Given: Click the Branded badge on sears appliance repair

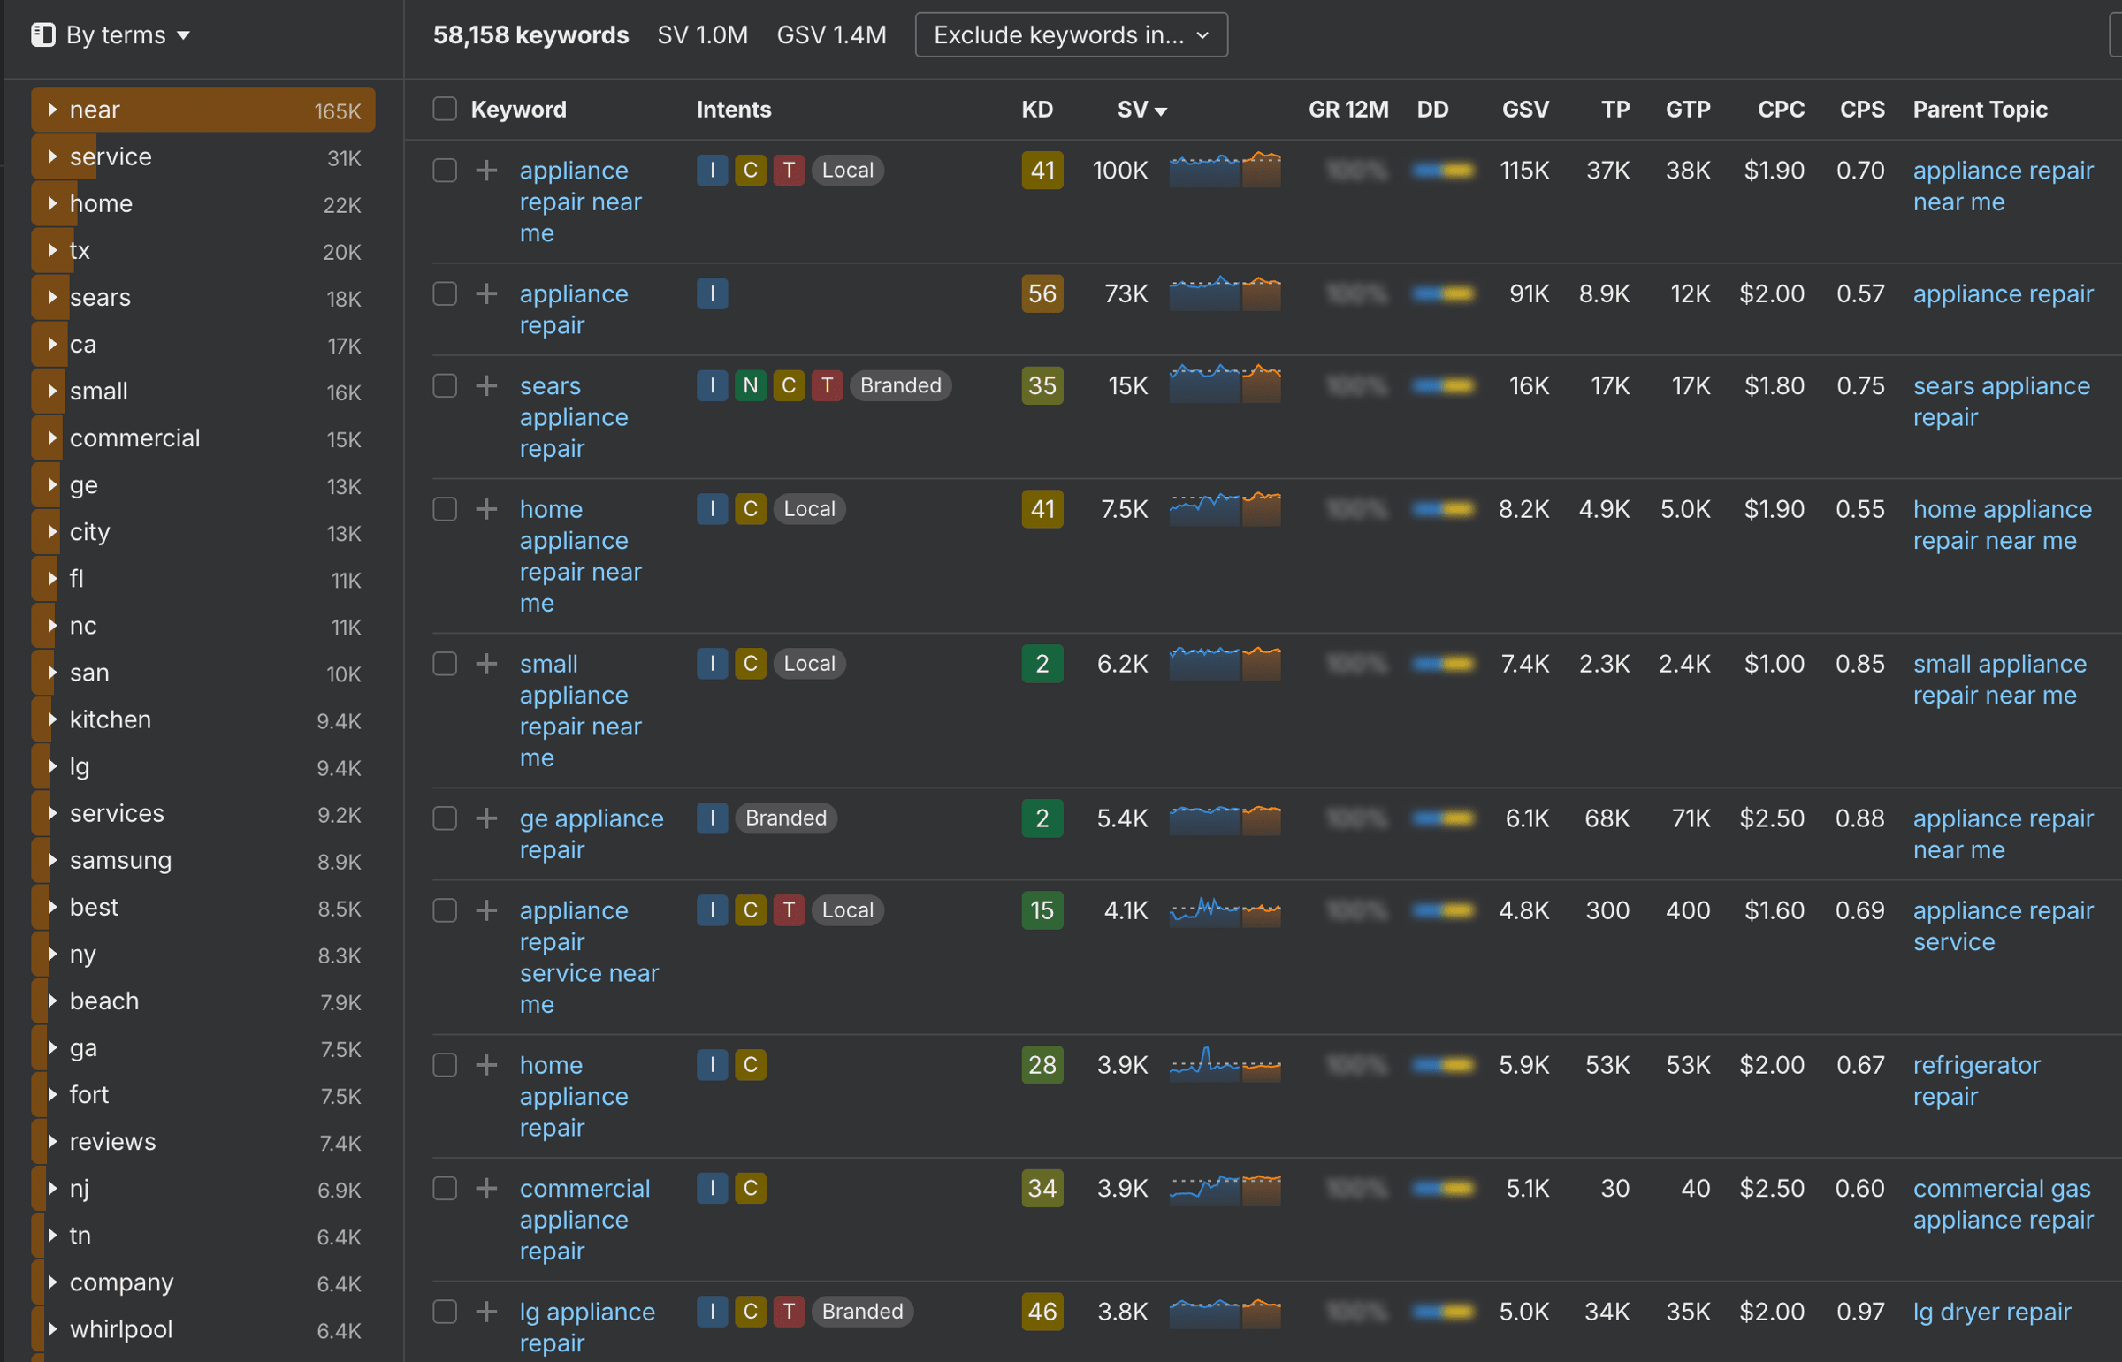Looking at the screenshot, I should point(899,385).
